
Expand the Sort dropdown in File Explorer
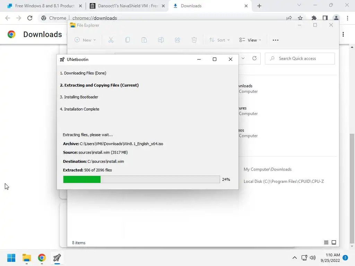(x=219, y=40)
